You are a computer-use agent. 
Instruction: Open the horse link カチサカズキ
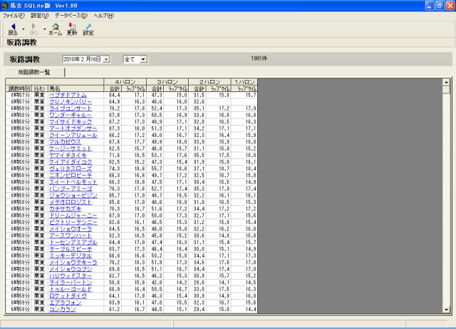point(65,209)
